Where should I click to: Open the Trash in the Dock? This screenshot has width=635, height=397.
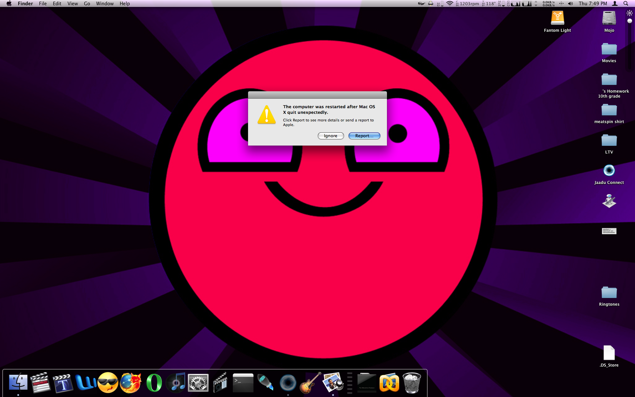tap(412, 383)
